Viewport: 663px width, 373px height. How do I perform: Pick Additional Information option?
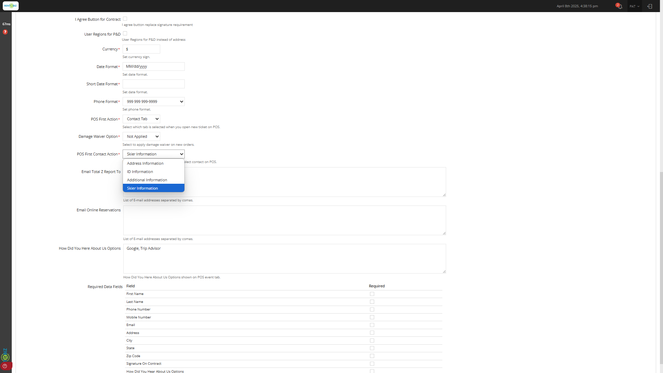coord(147,180)
